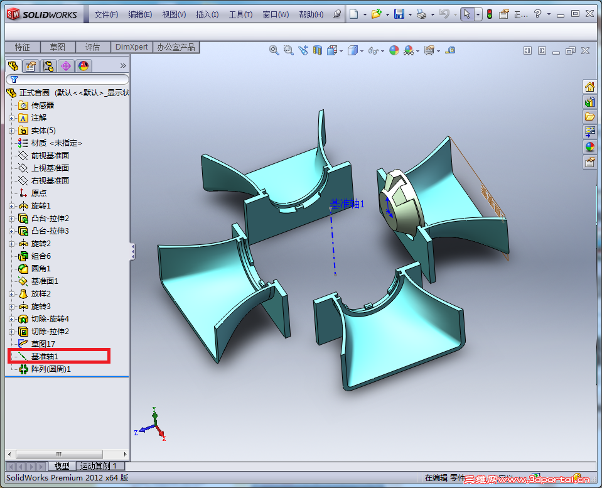Open dropdown arrow next to New icon
Image resolution: width=602 pixels, height=488 pixels.
click(364, 14)
